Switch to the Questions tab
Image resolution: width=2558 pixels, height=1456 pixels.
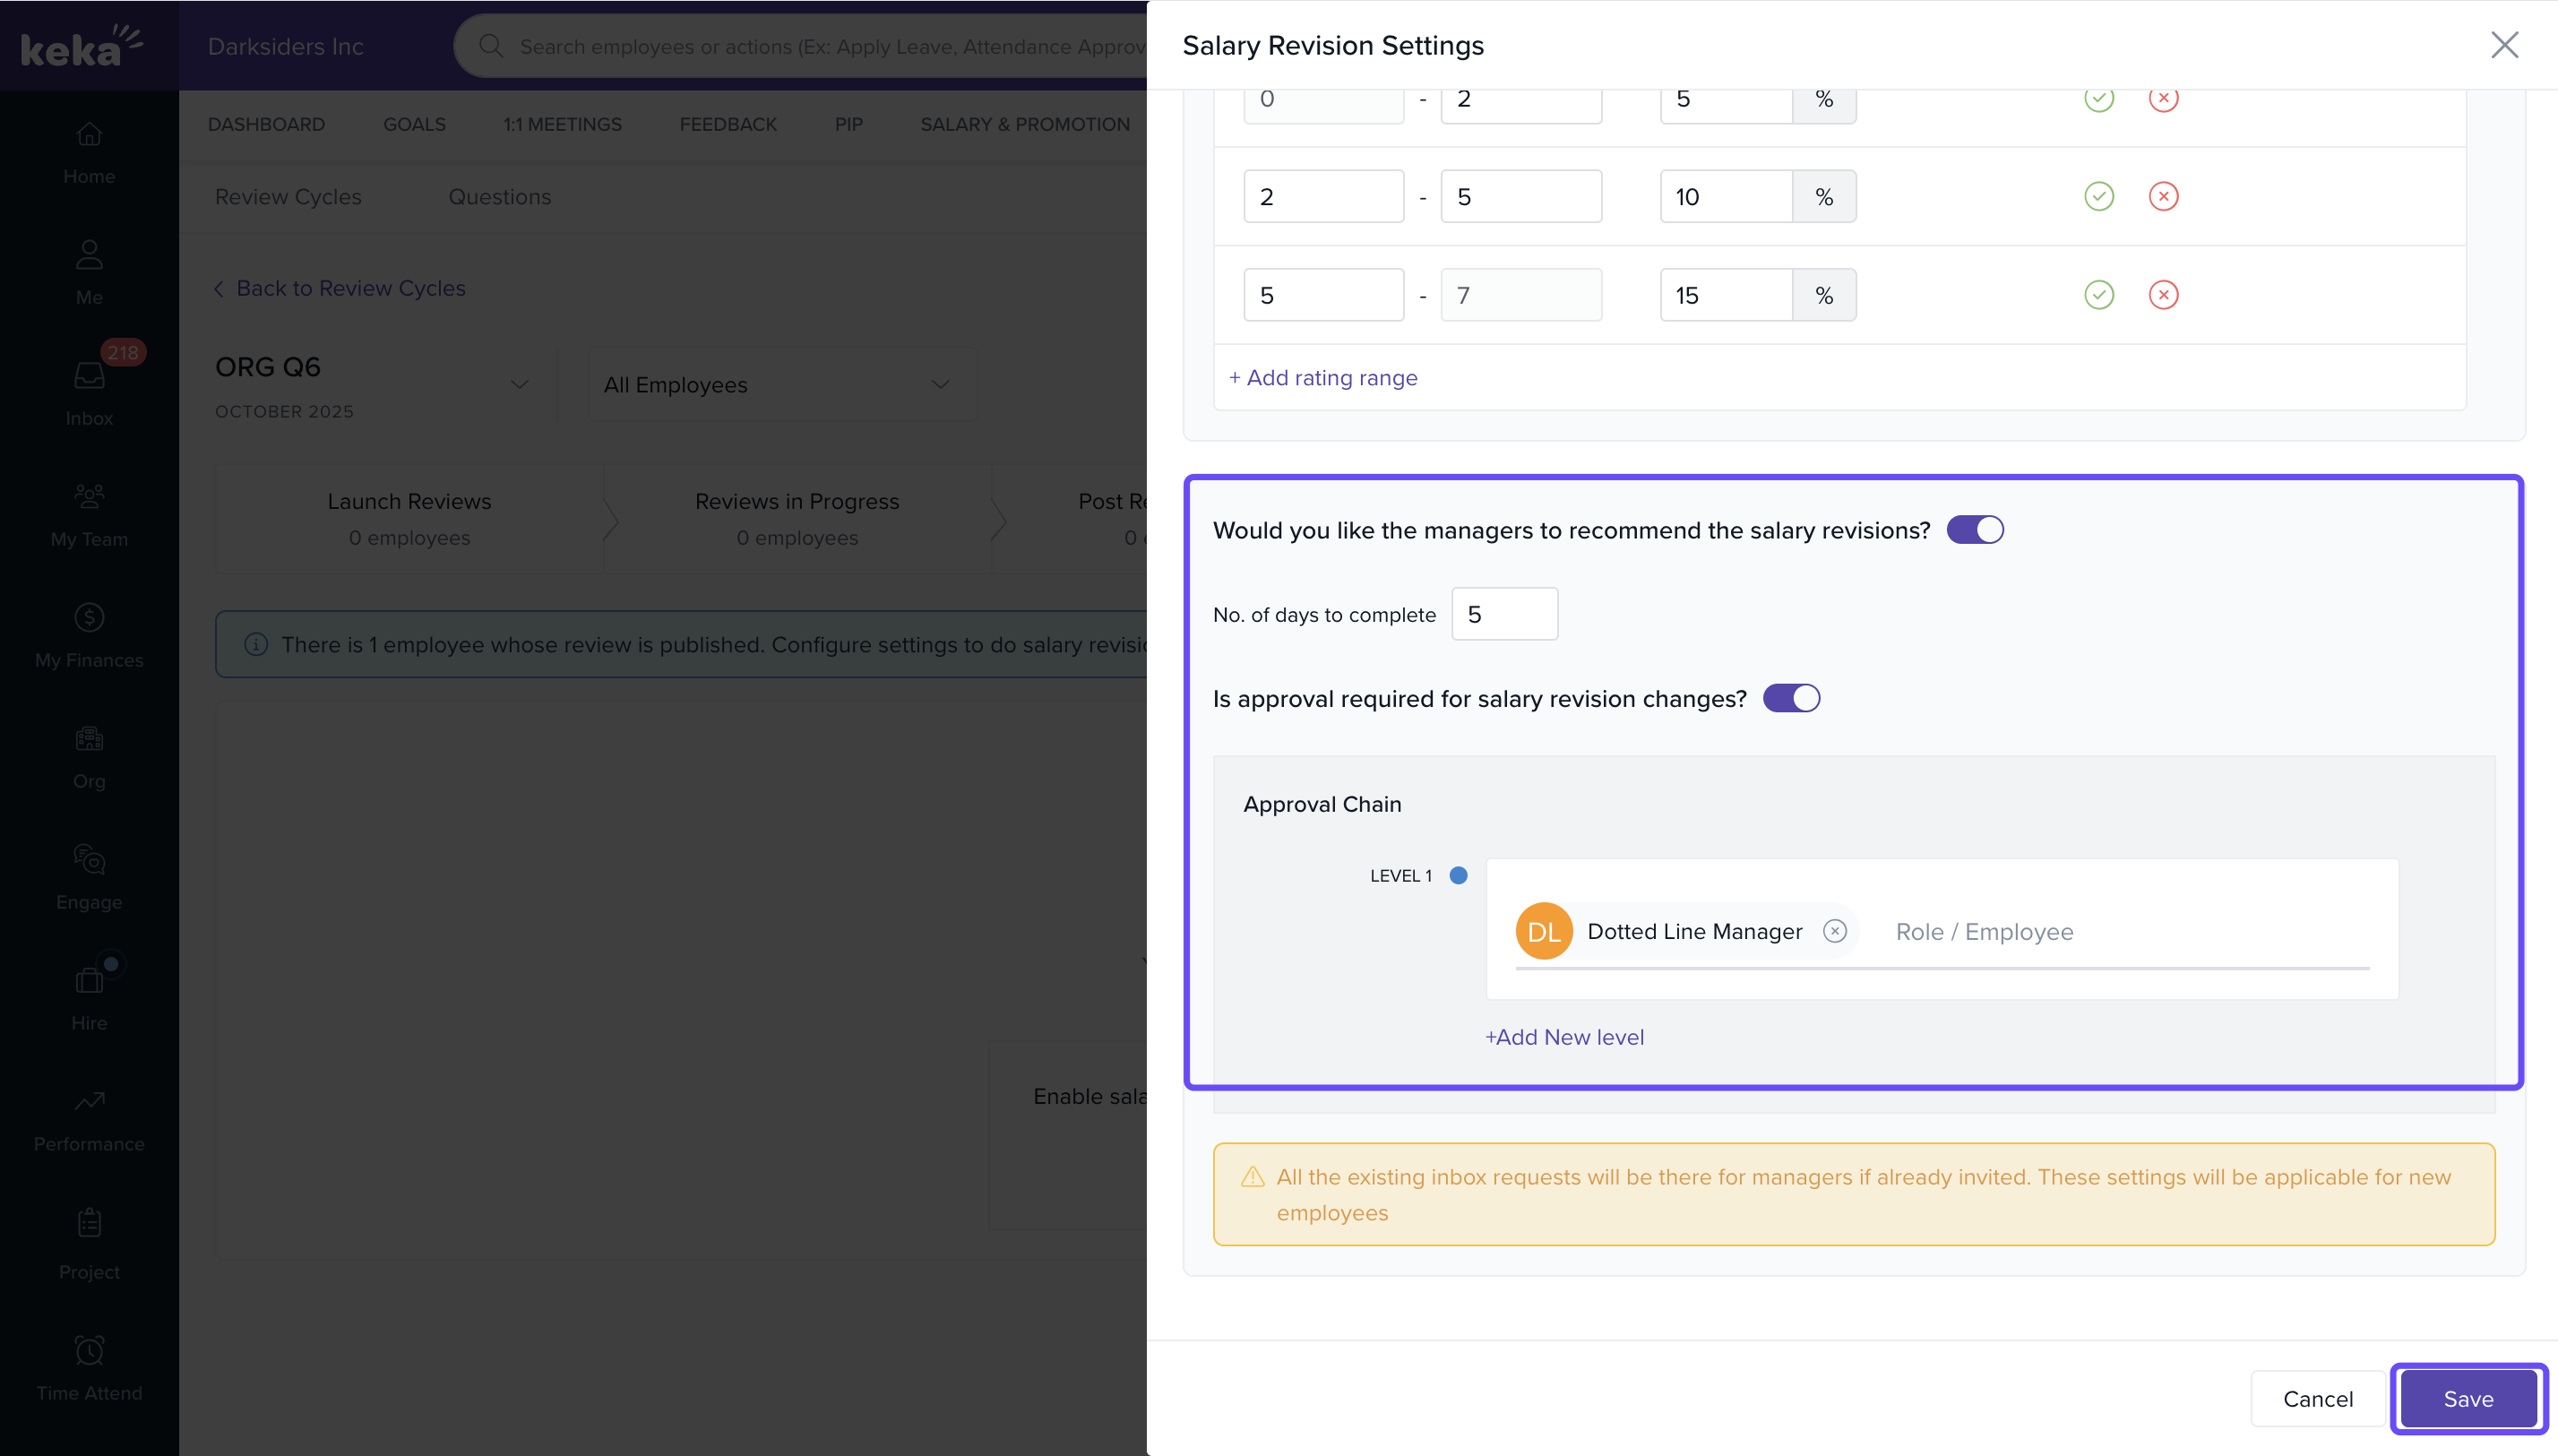click(499, 197)
